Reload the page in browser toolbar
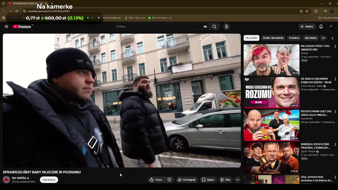338x190 pixels. [17, 11]
